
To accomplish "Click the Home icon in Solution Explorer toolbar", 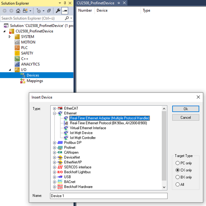I will coord(18,11).
